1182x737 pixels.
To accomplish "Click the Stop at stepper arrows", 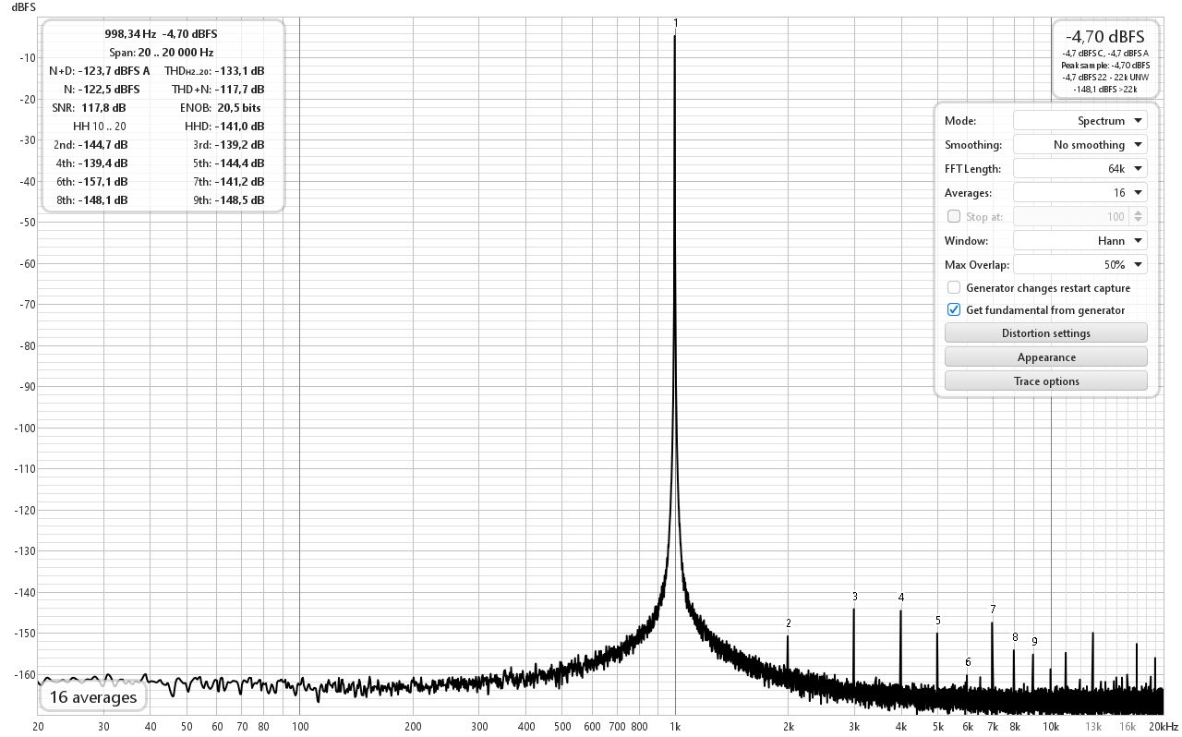I will pyautogui.click(x=1139, y=217).
